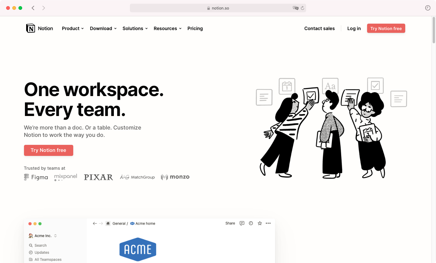Screen dimensions: 436x263
Task: Reload the page with the refresh icon
Action: [x=302, y=8]
